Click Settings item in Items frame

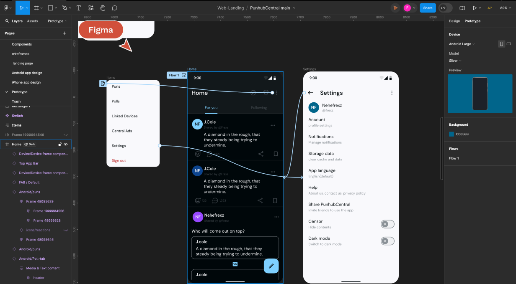pos(119,146)
